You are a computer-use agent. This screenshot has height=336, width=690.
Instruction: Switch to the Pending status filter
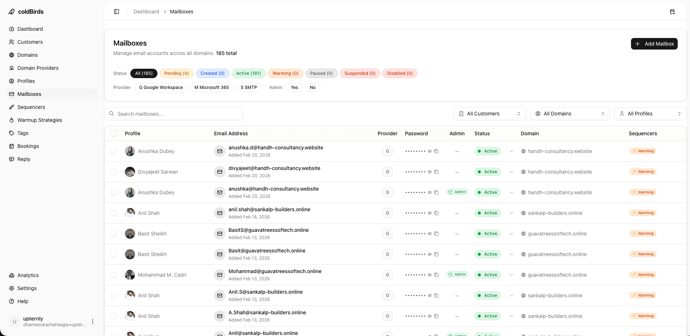pyautogui.click(x=176, y=73)
